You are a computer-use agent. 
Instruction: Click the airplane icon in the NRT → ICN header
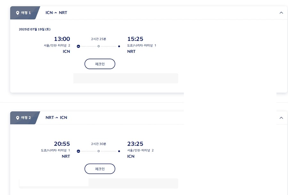tap(56, 118)
